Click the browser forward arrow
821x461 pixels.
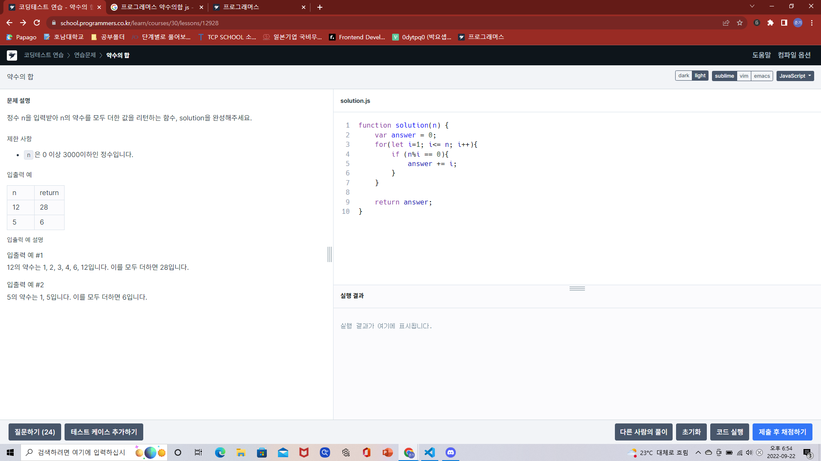click(x=23, y=23)
